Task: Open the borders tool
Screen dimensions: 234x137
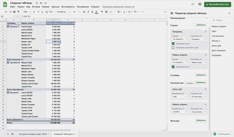Action: click(106, 12)
